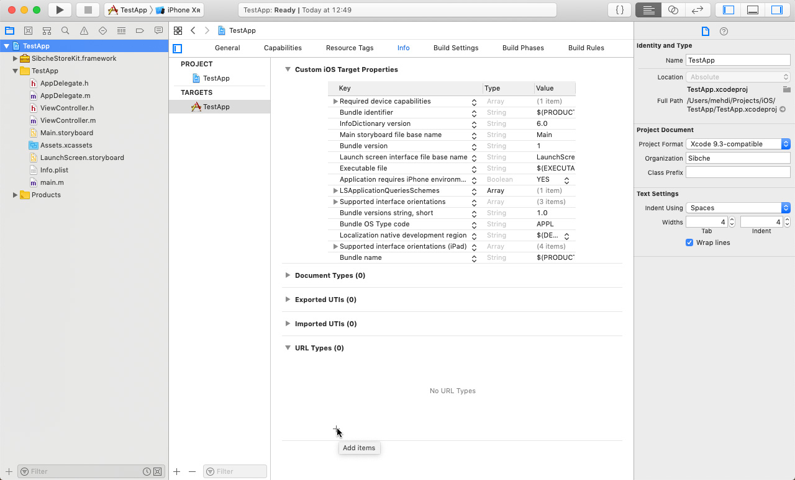Viewport: 795px width, 480px height.
Task: Open Project Format dropdown
Action: pyautogui.click(x=738, y=144)
